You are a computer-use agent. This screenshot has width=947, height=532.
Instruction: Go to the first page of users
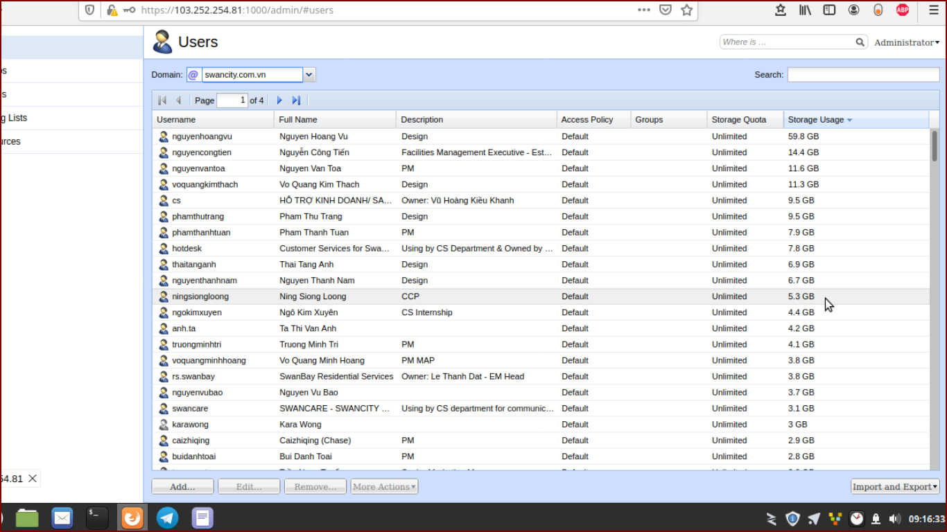(162, 100)
